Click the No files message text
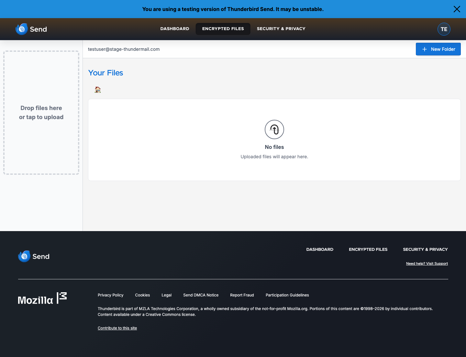This screenshot has width=466, height=357. click(274, 147)
